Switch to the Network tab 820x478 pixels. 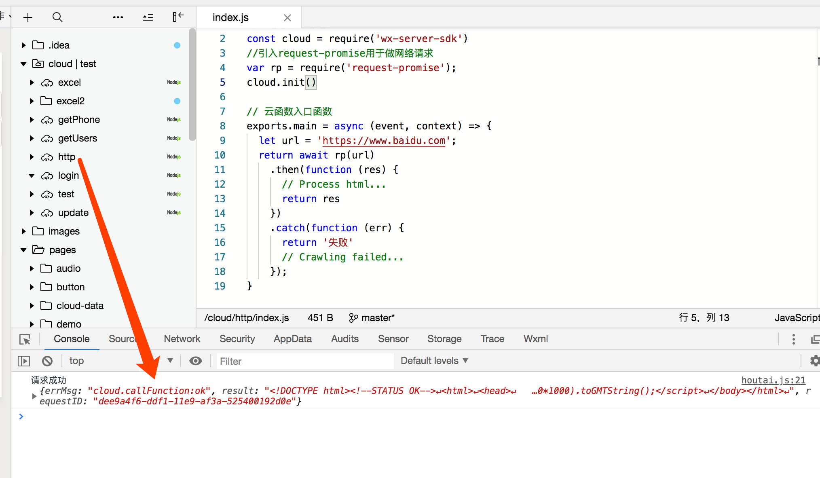click(182, 339)
